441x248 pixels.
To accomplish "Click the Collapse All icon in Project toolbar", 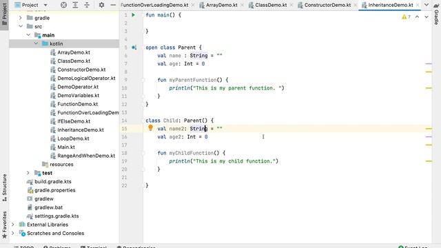I will [87, 5].
